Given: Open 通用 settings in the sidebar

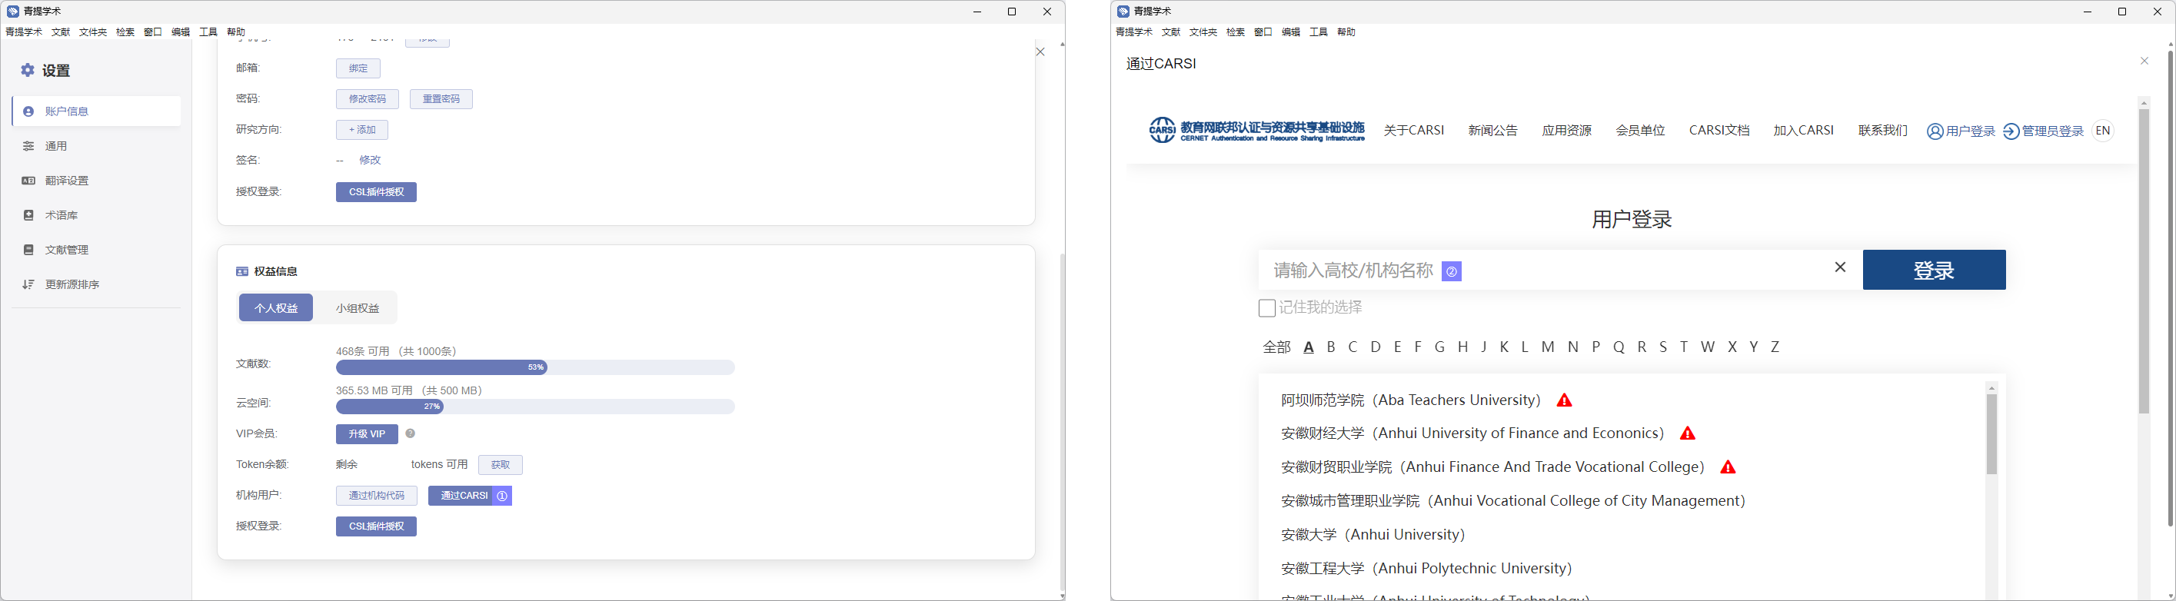Looking at the screenshot, I should (96, 146).
